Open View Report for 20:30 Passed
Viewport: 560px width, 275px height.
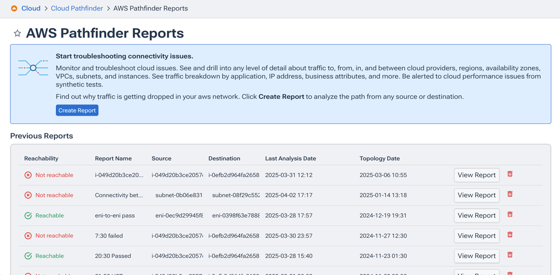click(x=477, y=256)
